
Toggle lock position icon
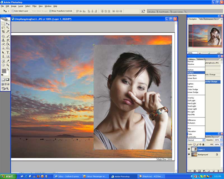[200, 144]
